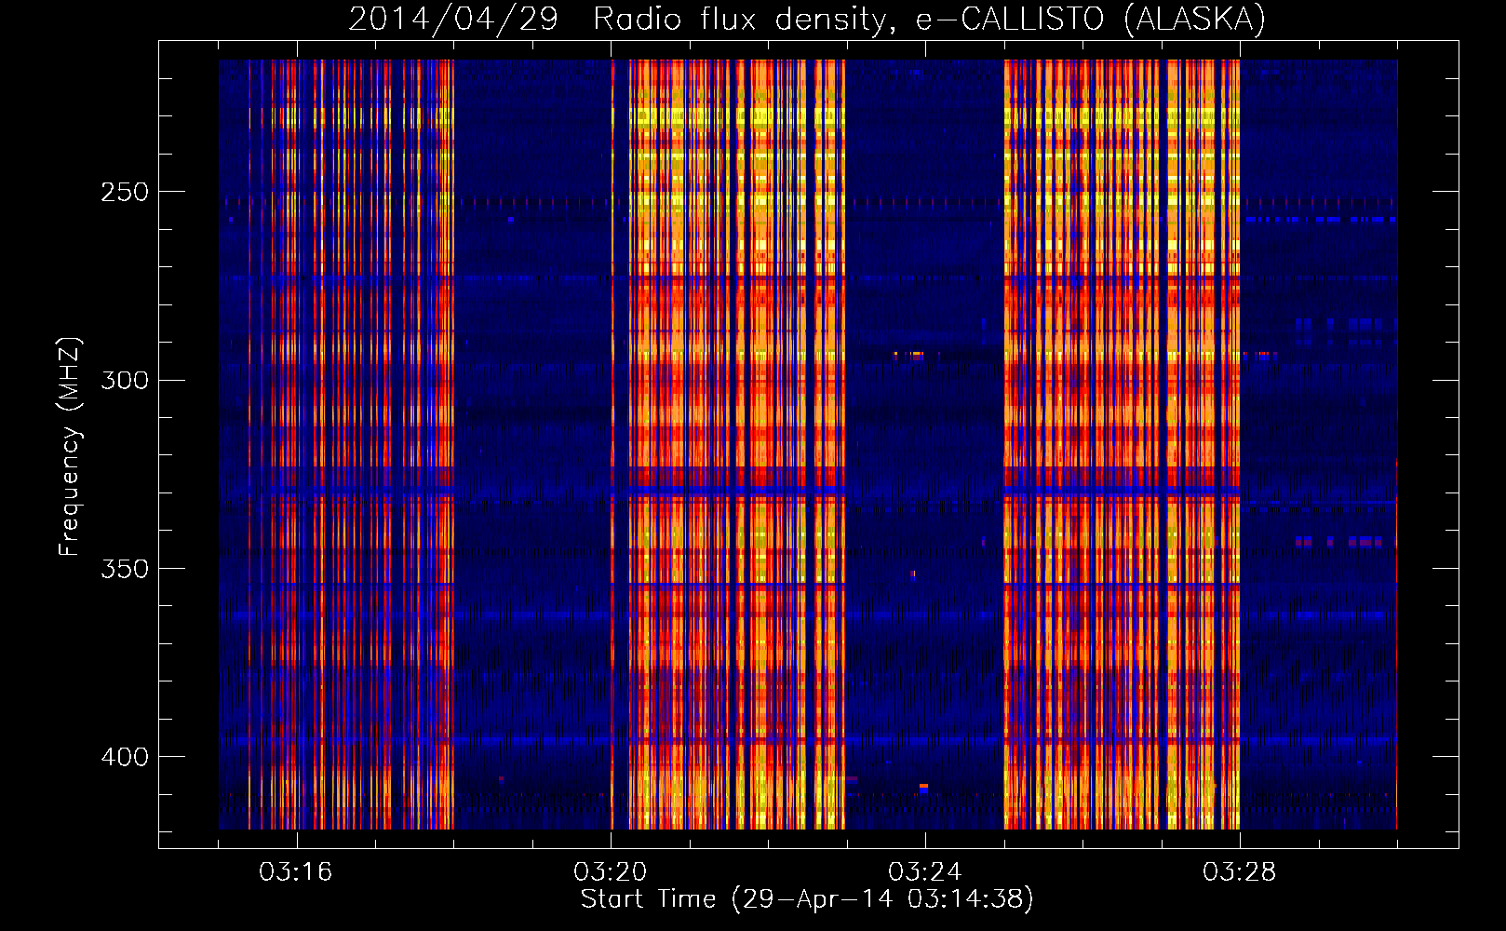Click the 250 frequency tick label

[x=125, y=193]
